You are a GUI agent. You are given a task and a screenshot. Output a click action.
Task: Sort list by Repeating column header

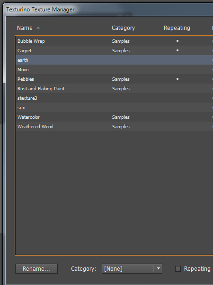177,28
